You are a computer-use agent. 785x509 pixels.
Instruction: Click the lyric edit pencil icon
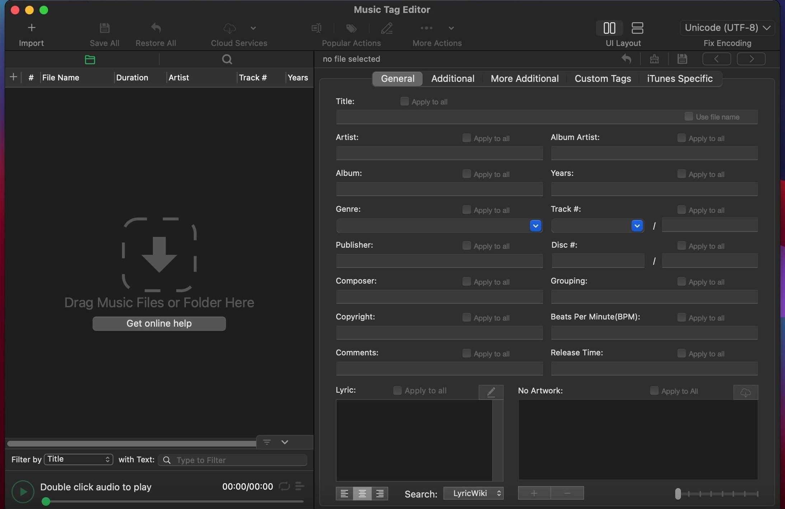(x=491, y=392)
